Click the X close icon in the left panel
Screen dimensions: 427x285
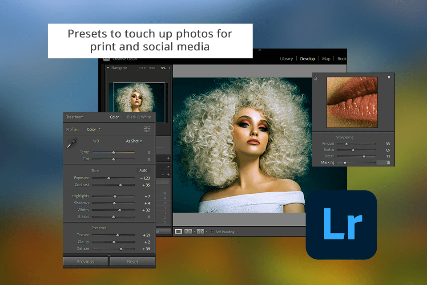pos(168,167)
